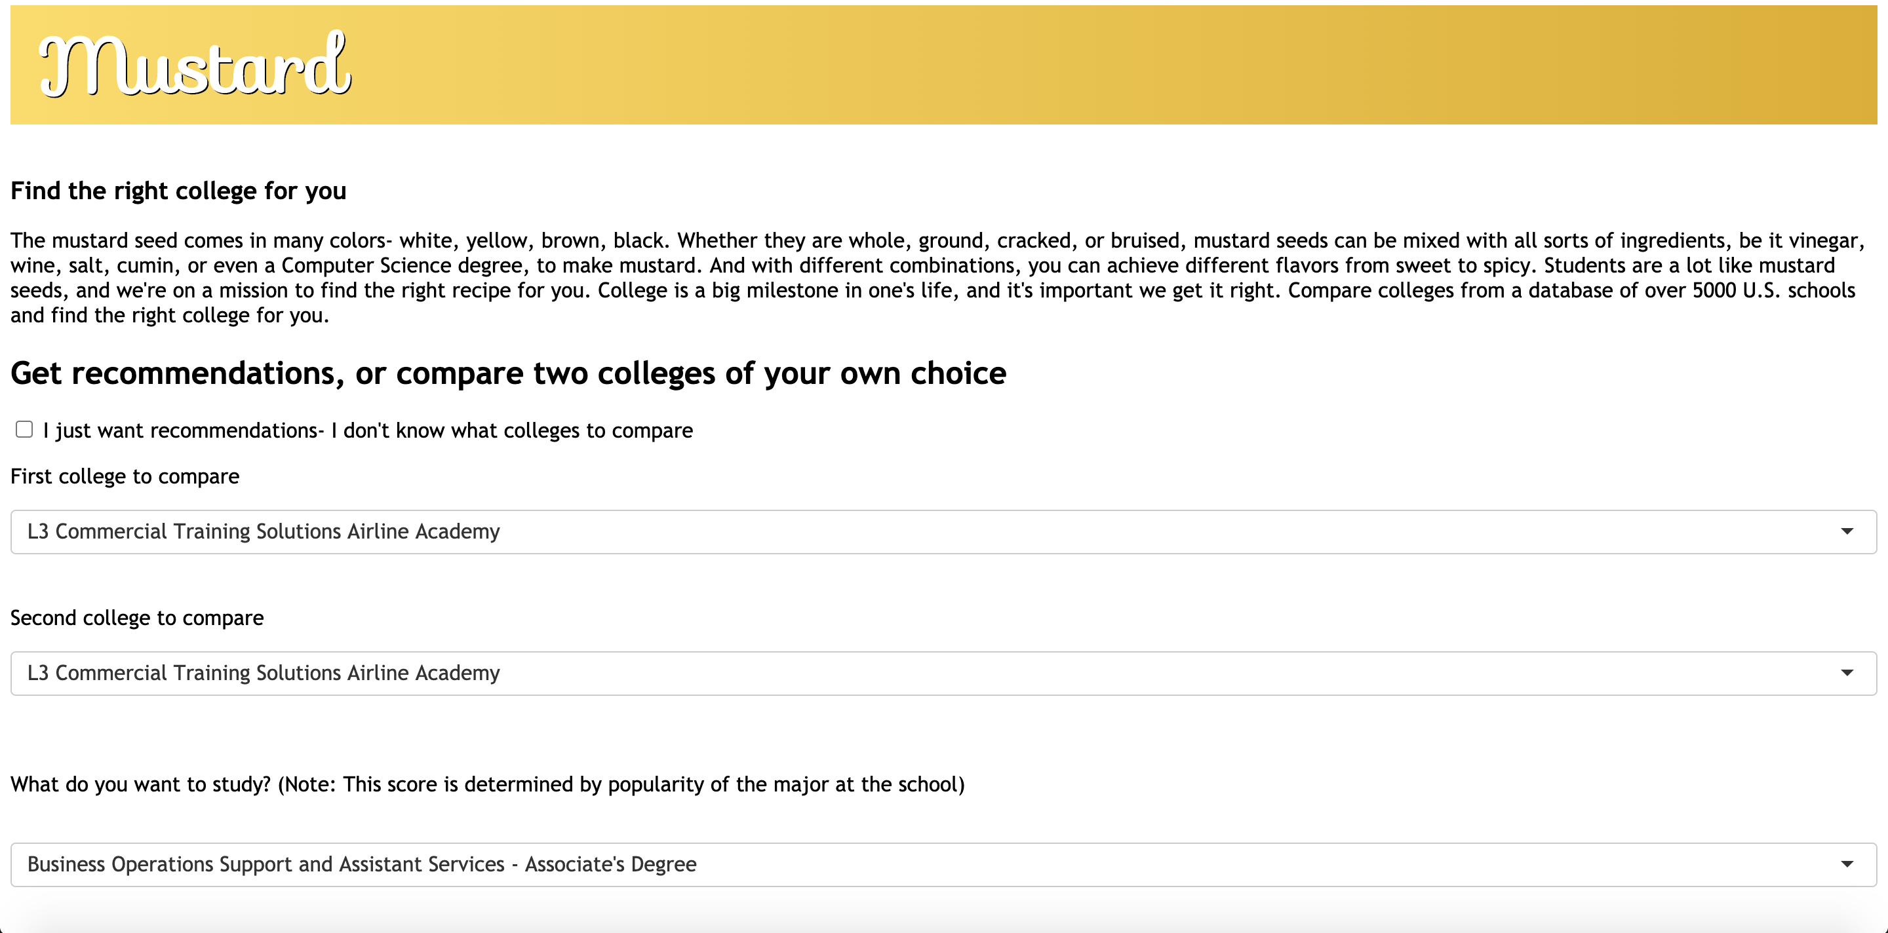Click the study major dropdown arrow icon
This screenshot has height=933, width=1888.
[1846, 865]
